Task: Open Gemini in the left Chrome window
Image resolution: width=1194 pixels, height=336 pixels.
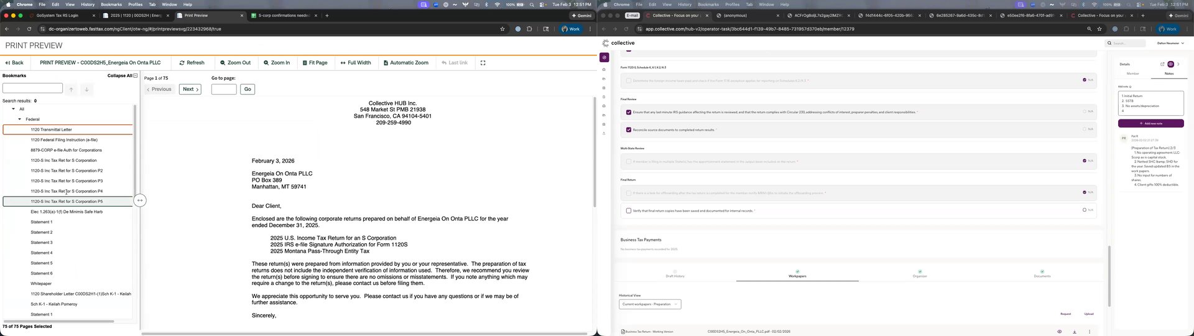Action: tap(581, 16)
